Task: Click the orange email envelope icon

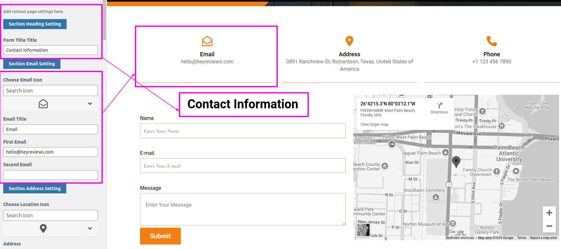Action: [207, 41]
